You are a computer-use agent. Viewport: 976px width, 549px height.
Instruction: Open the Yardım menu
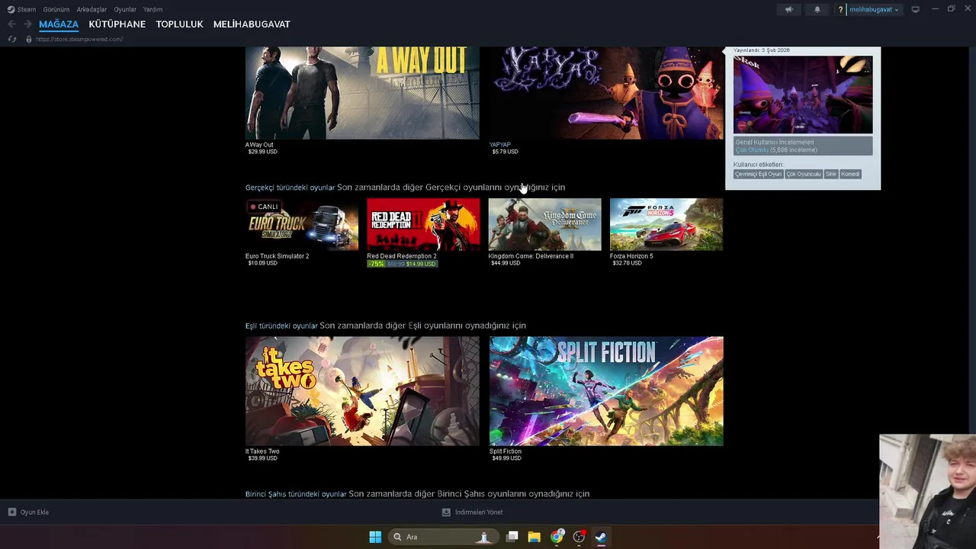click(152, 9)
